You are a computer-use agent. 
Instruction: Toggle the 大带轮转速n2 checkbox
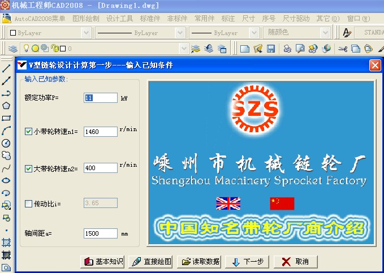[x=28, y=168]
